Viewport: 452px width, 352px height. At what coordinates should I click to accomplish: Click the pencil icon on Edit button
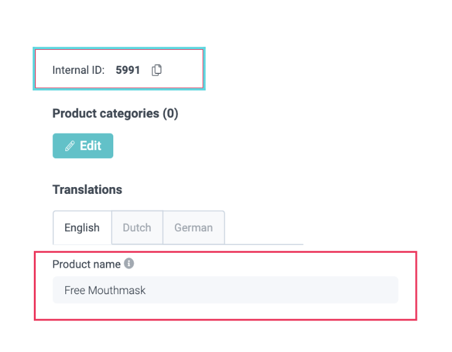pyautogui.click(x=70, y=146)
